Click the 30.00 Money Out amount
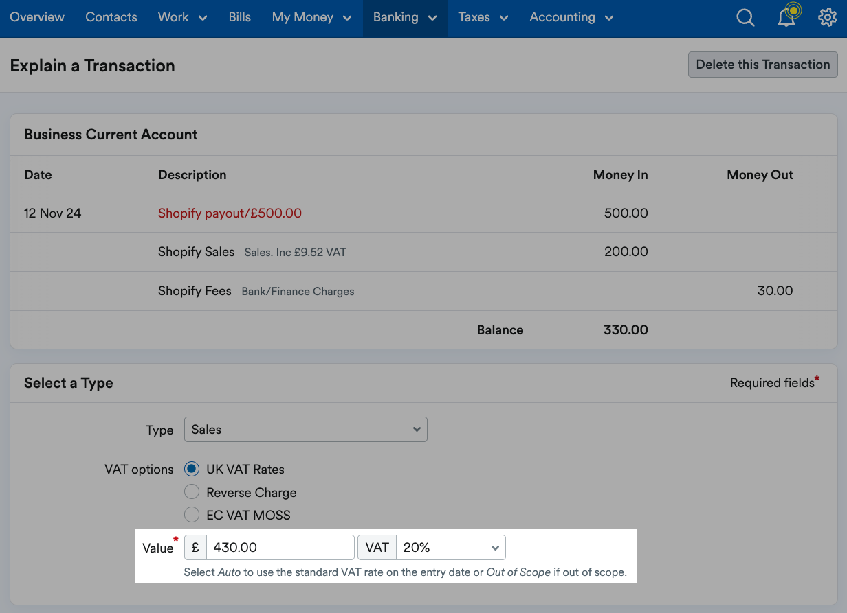Viewport: 847px width, 613px height. (775, 291)
